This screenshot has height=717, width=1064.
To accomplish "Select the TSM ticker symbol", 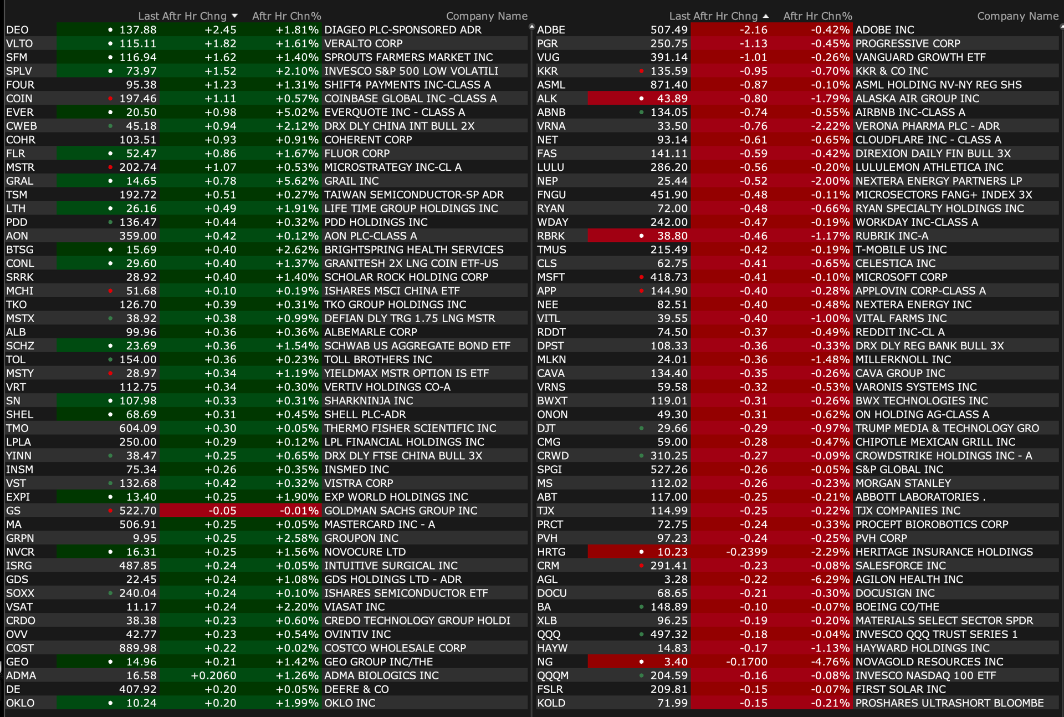I will [17, 195].
